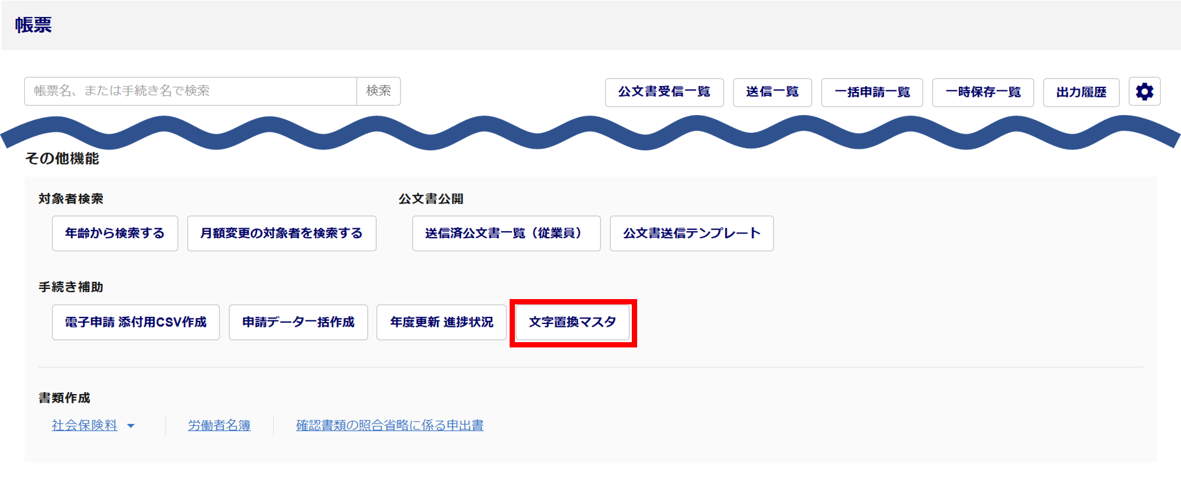View 出力履歴 output history
The width and height of the screenshot is (1181, 479).
pyautogui.click(x=1081, y=93)
